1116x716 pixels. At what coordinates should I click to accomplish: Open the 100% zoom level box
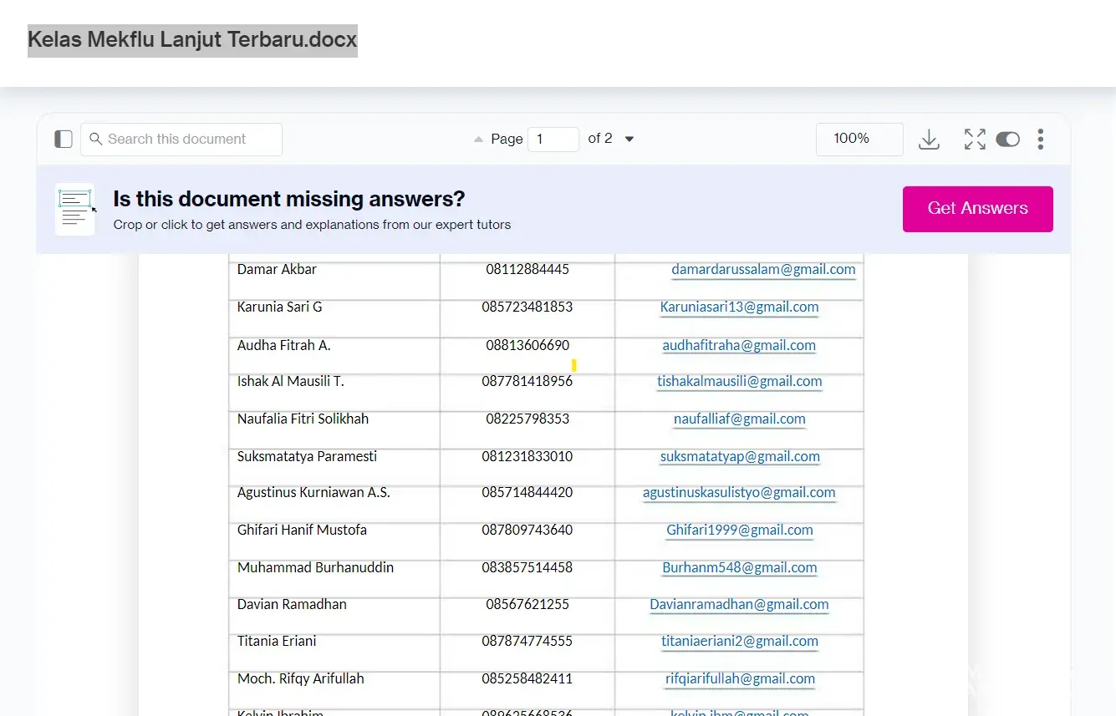[859, 139]
